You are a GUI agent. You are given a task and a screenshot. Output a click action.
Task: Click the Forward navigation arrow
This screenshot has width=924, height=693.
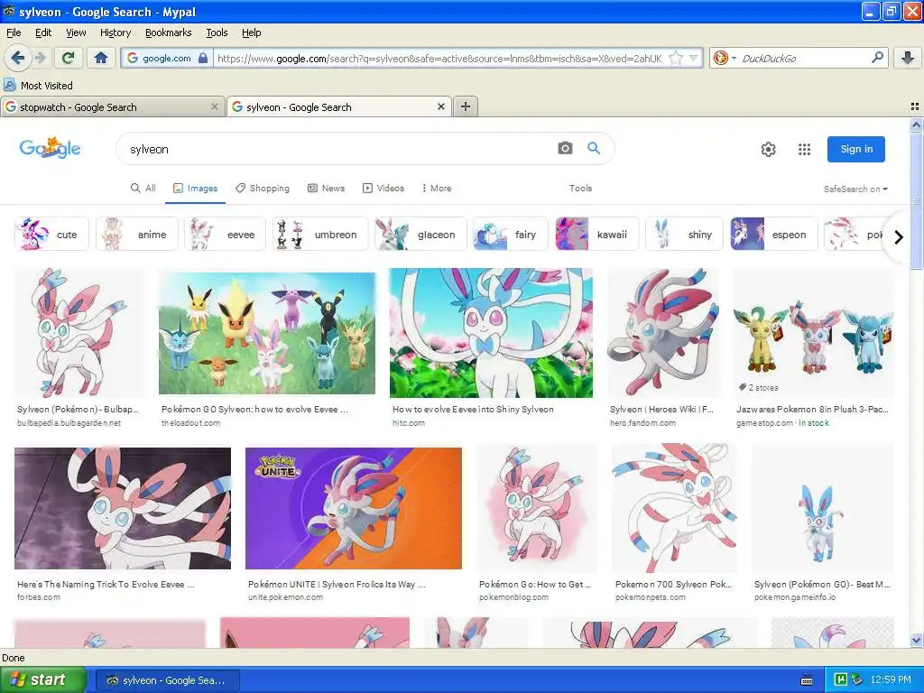click(x=40, y=58)
